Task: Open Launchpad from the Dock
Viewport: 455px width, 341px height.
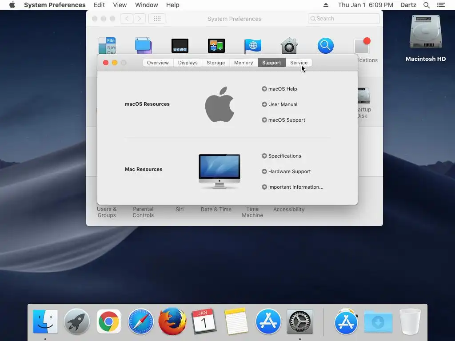Action: (x=76, y=321)
